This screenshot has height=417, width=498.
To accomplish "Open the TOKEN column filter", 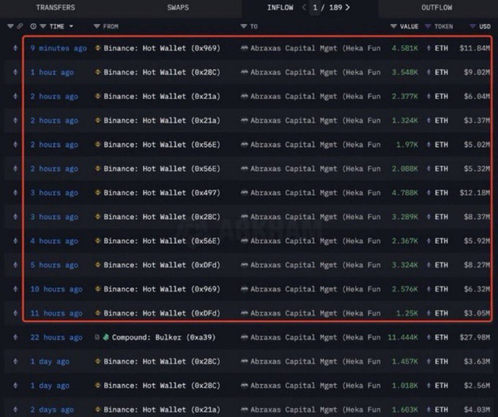I will click(428, 26).
